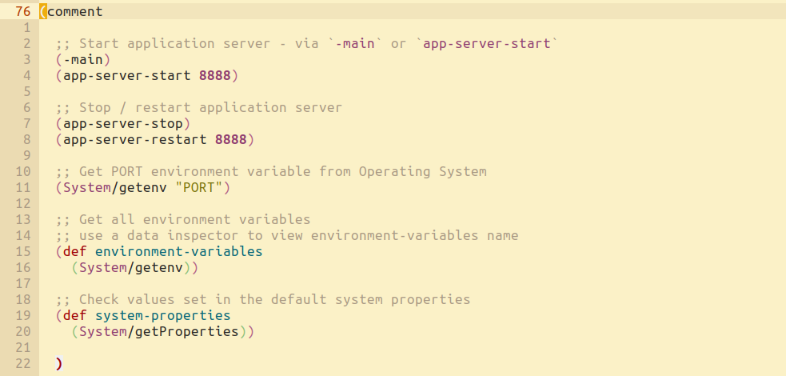The image size is (786, 376).
Task: Click the system-properties symbol name
Action: pos(163,315)
